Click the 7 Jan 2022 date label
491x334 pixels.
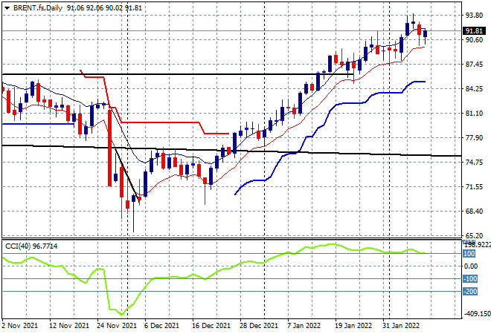coord(304,326)
